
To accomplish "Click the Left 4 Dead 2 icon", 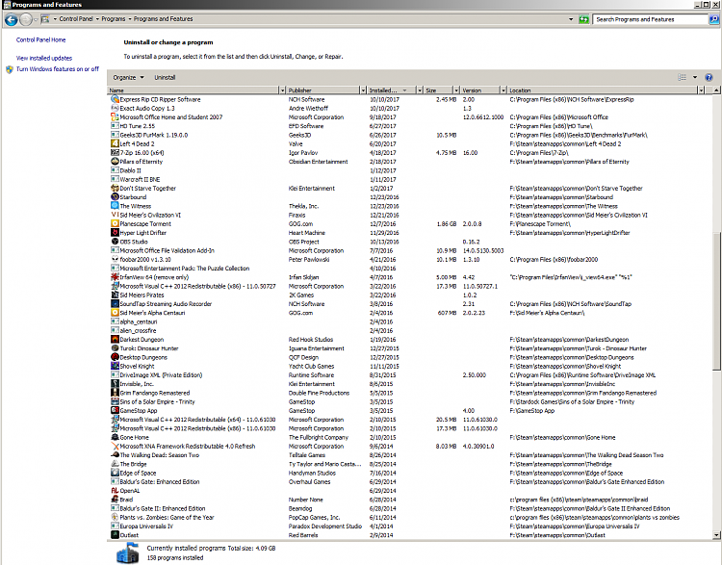I will (115, 143).
